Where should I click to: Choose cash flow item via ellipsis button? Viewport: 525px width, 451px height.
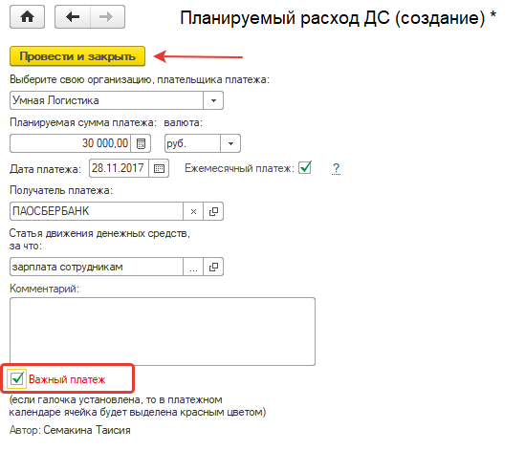193,267
